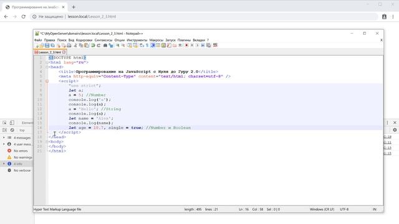This screenshot has width=399, height=224.
Task: Open Плагины menu
Action: 184,40
